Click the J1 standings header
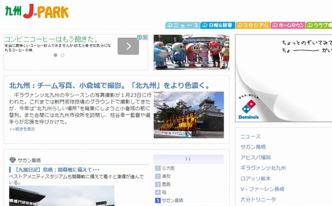The height and width of the screenshot is (206, 332). coord(189,159)
